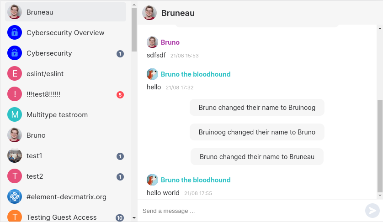Click the send message arrow icon

pyautogui.click(x=372, y=210)
